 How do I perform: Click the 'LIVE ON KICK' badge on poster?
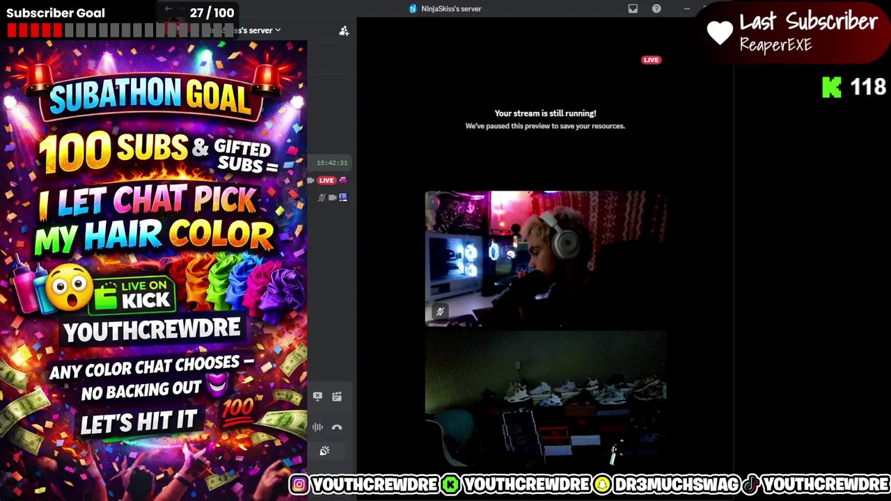[x=134, y=295]
